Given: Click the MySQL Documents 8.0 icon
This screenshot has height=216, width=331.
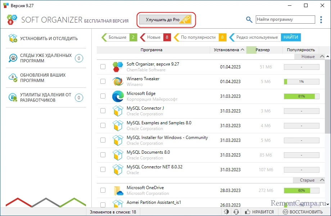Looking at the screenshot, I should [x=118, y=155].
